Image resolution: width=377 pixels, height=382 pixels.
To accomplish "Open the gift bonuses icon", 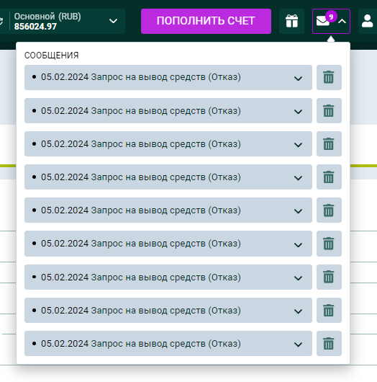I will click(x=291, y=21).
